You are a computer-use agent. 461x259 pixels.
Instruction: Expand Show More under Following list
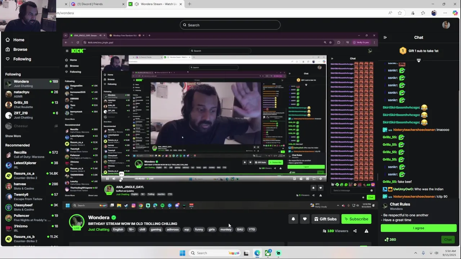click(13, 136)
